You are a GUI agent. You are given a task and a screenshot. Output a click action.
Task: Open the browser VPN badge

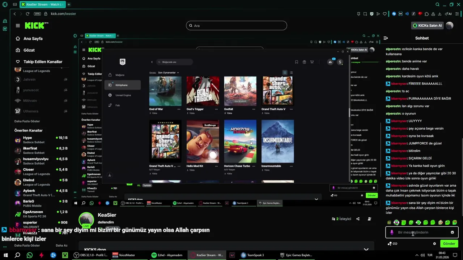point(37,14)
